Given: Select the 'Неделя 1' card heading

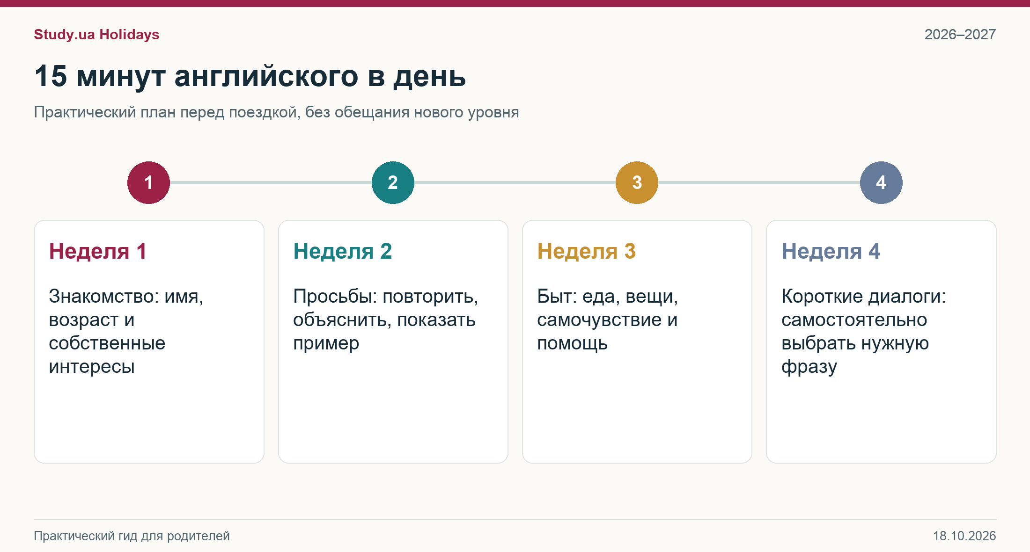Looking at the screenshot, I should tap(98, 251).
